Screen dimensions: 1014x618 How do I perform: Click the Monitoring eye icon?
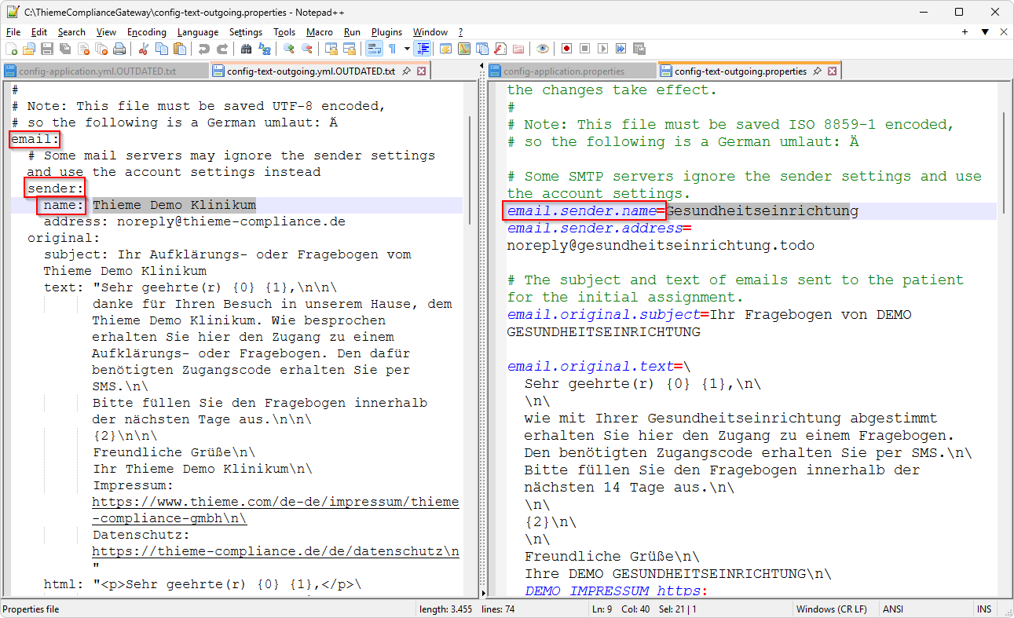coord(543,49)
